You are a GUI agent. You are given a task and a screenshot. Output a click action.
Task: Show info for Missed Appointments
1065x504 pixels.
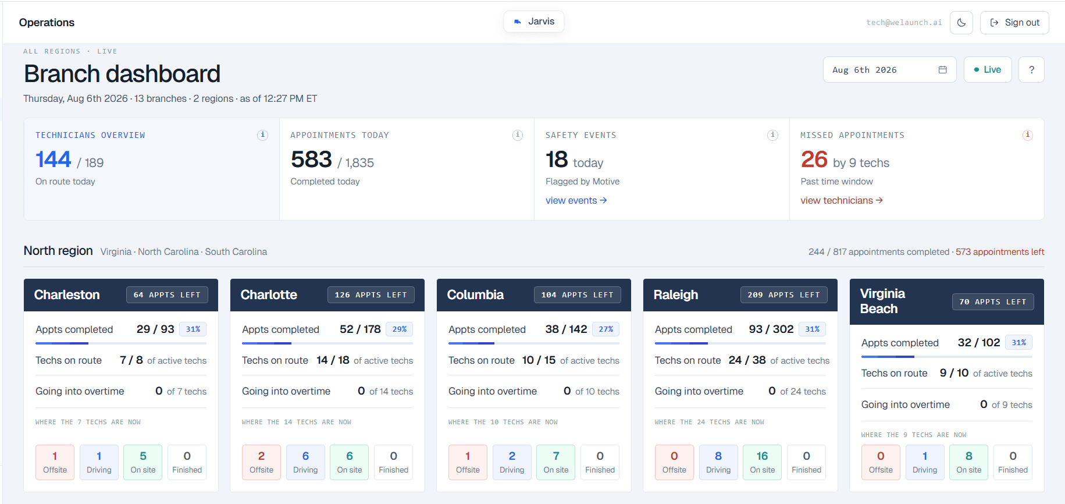tap(1027, 135)
